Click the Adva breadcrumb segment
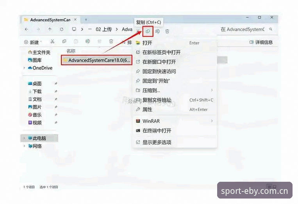 (x=127, y=29)
